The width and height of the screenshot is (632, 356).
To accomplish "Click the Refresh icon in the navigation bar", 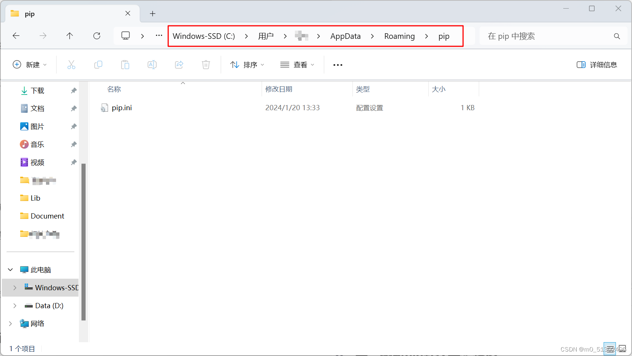I will click(97, 35).
